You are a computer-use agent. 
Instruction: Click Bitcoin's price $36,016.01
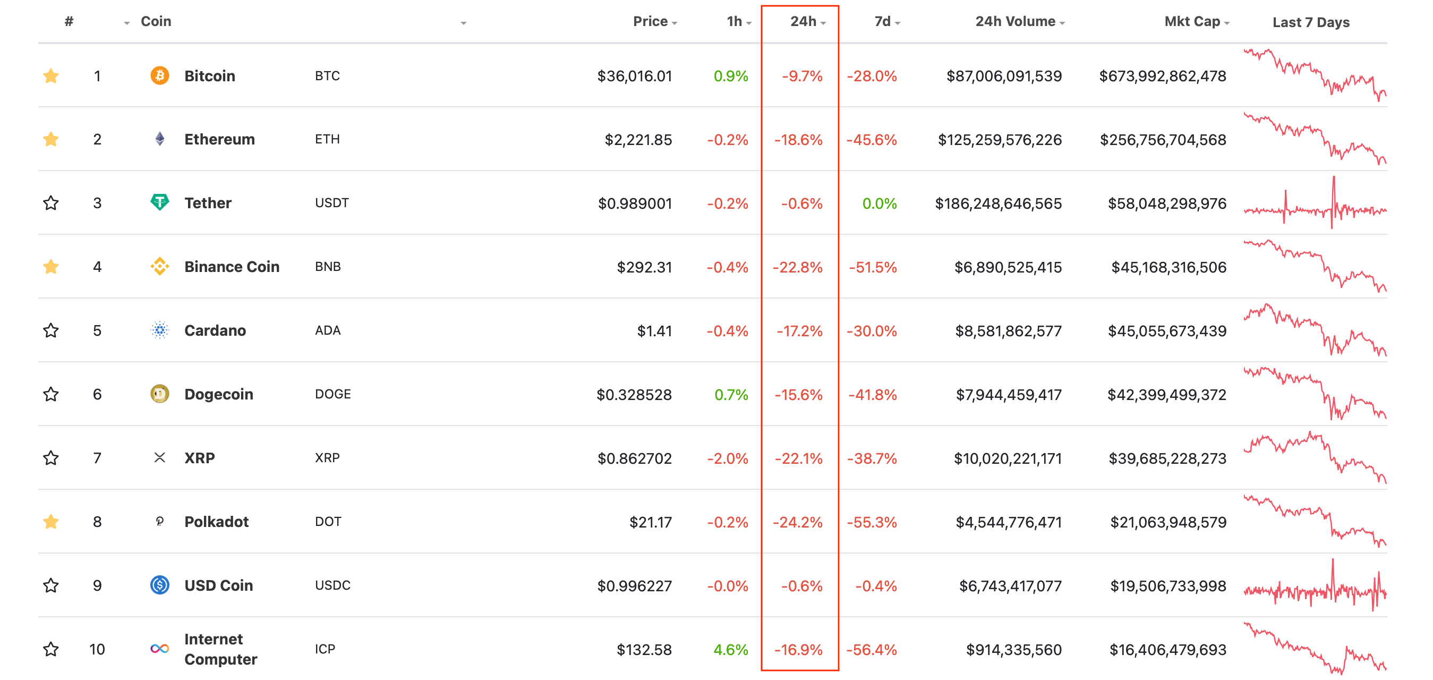coord(634,75)
